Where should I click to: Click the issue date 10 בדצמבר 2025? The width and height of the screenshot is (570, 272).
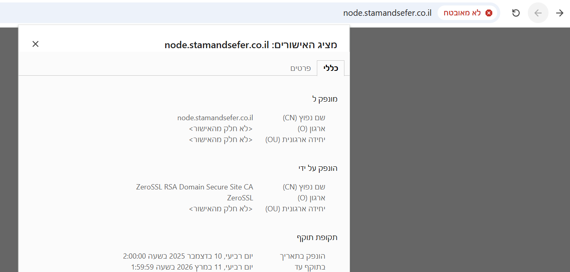(x=188, y=256)
